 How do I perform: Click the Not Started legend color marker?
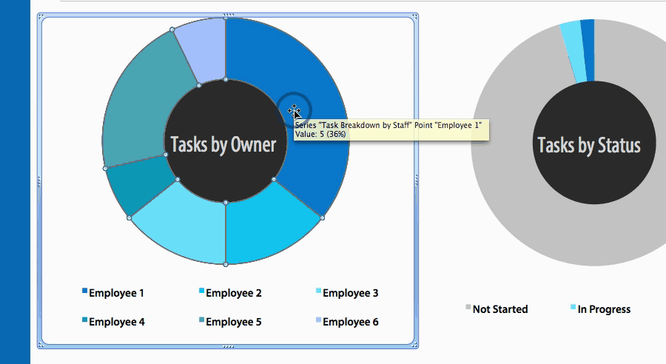point(468,307)
